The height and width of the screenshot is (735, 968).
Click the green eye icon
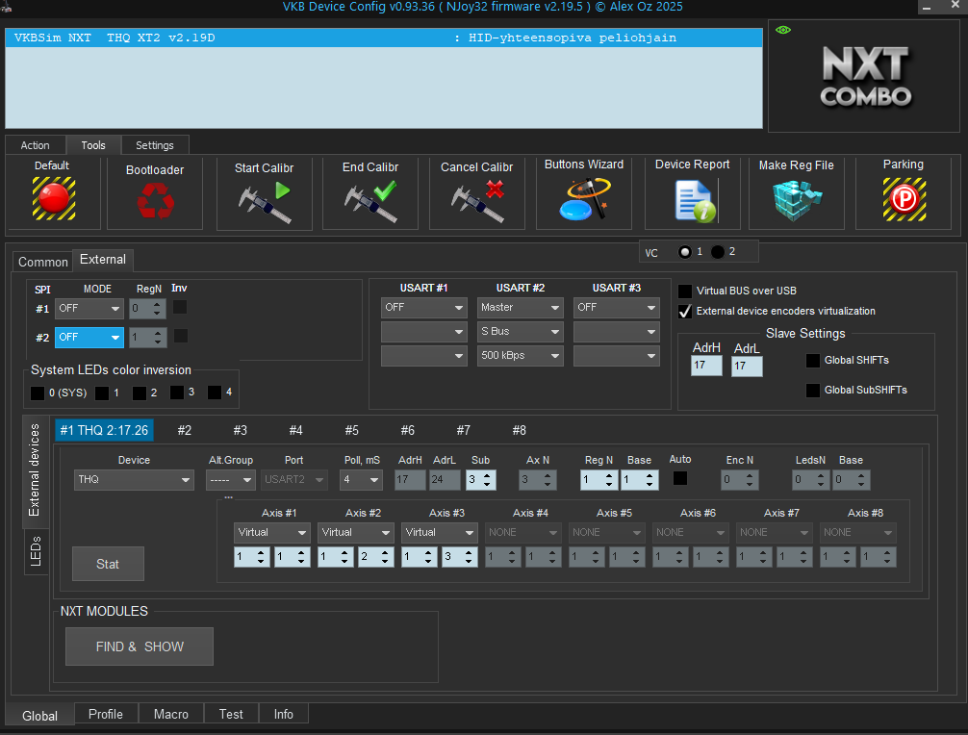tap(783, 30)
